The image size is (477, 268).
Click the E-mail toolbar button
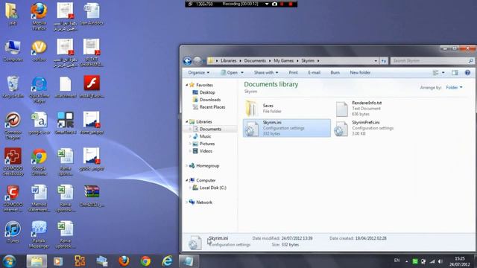(x=315, y=73)
